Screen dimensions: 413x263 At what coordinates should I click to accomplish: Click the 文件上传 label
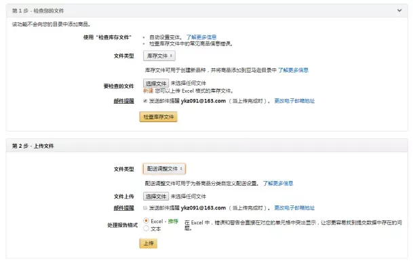click(124, 197)
